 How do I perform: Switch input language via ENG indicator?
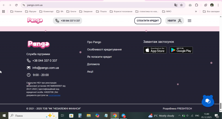click(197, 116)
